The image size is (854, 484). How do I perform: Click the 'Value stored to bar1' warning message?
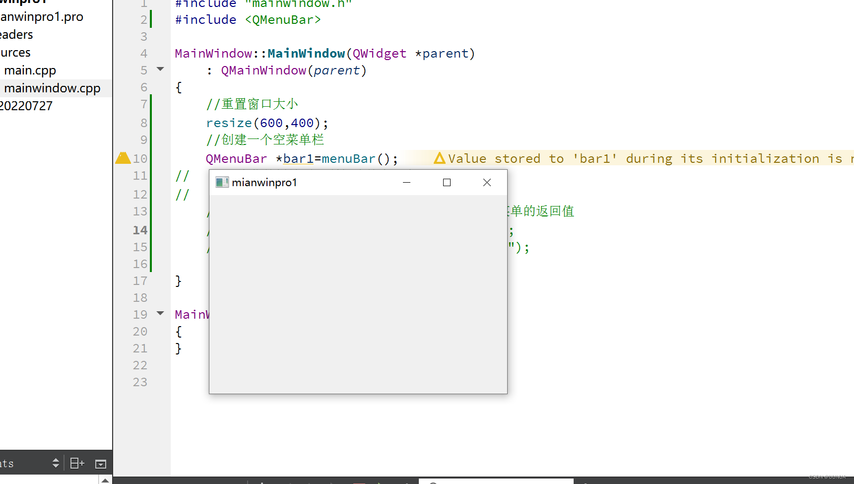[x=651, y=159]
